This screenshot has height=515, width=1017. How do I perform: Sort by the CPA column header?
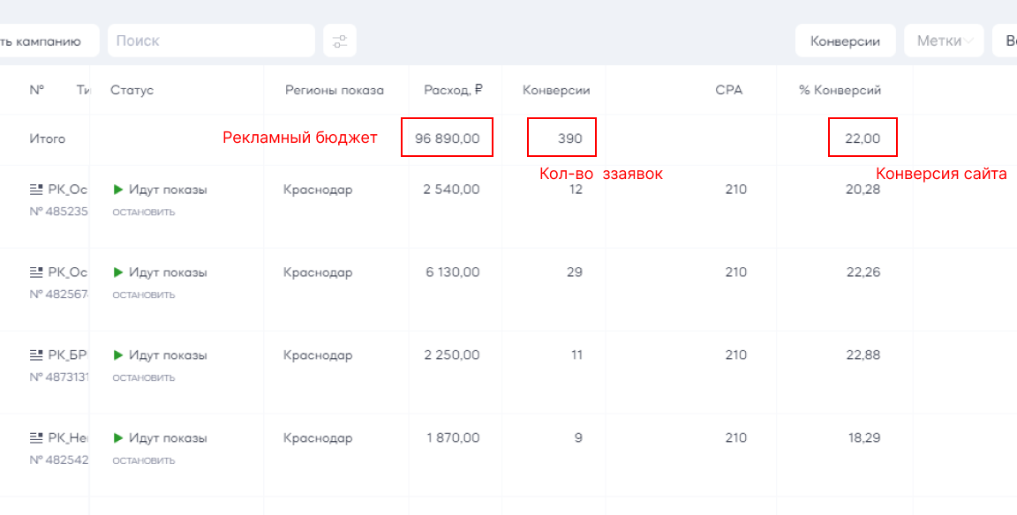point(728,90)
